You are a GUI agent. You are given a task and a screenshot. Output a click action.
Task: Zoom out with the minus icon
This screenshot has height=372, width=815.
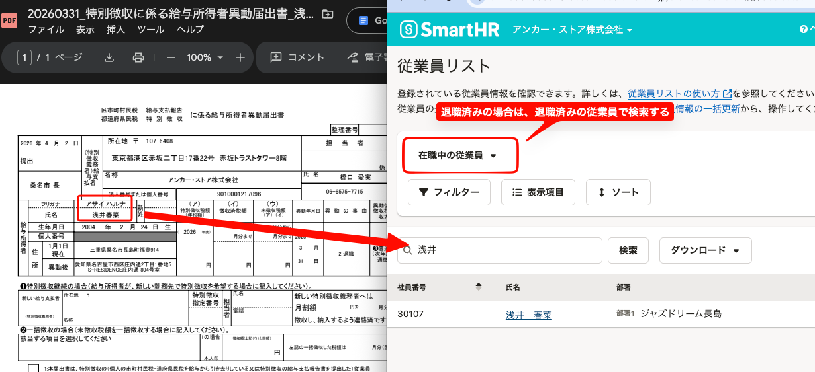(170, 57)
